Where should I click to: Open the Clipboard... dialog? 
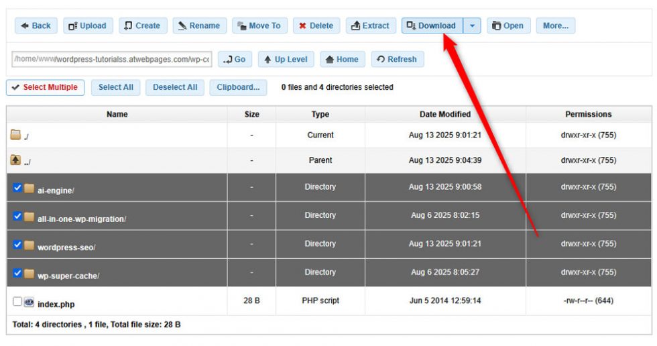[x=238, y=88]
